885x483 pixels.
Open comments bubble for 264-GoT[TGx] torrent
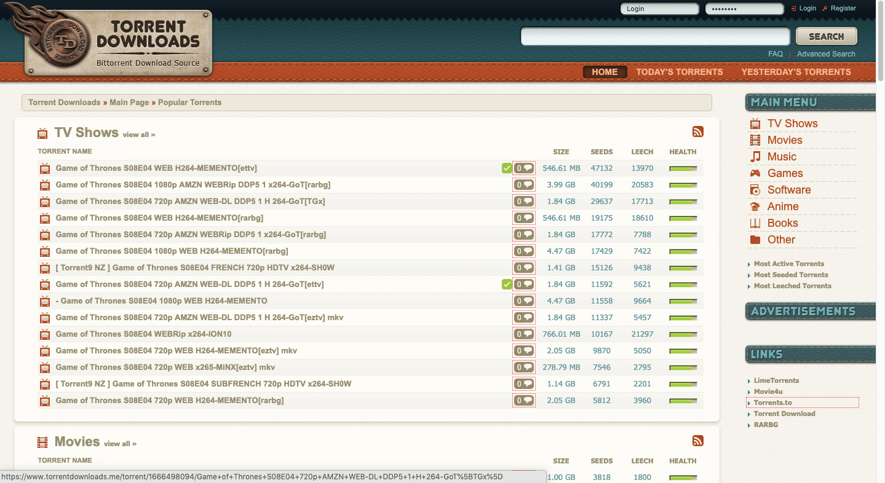pos(524,201)
